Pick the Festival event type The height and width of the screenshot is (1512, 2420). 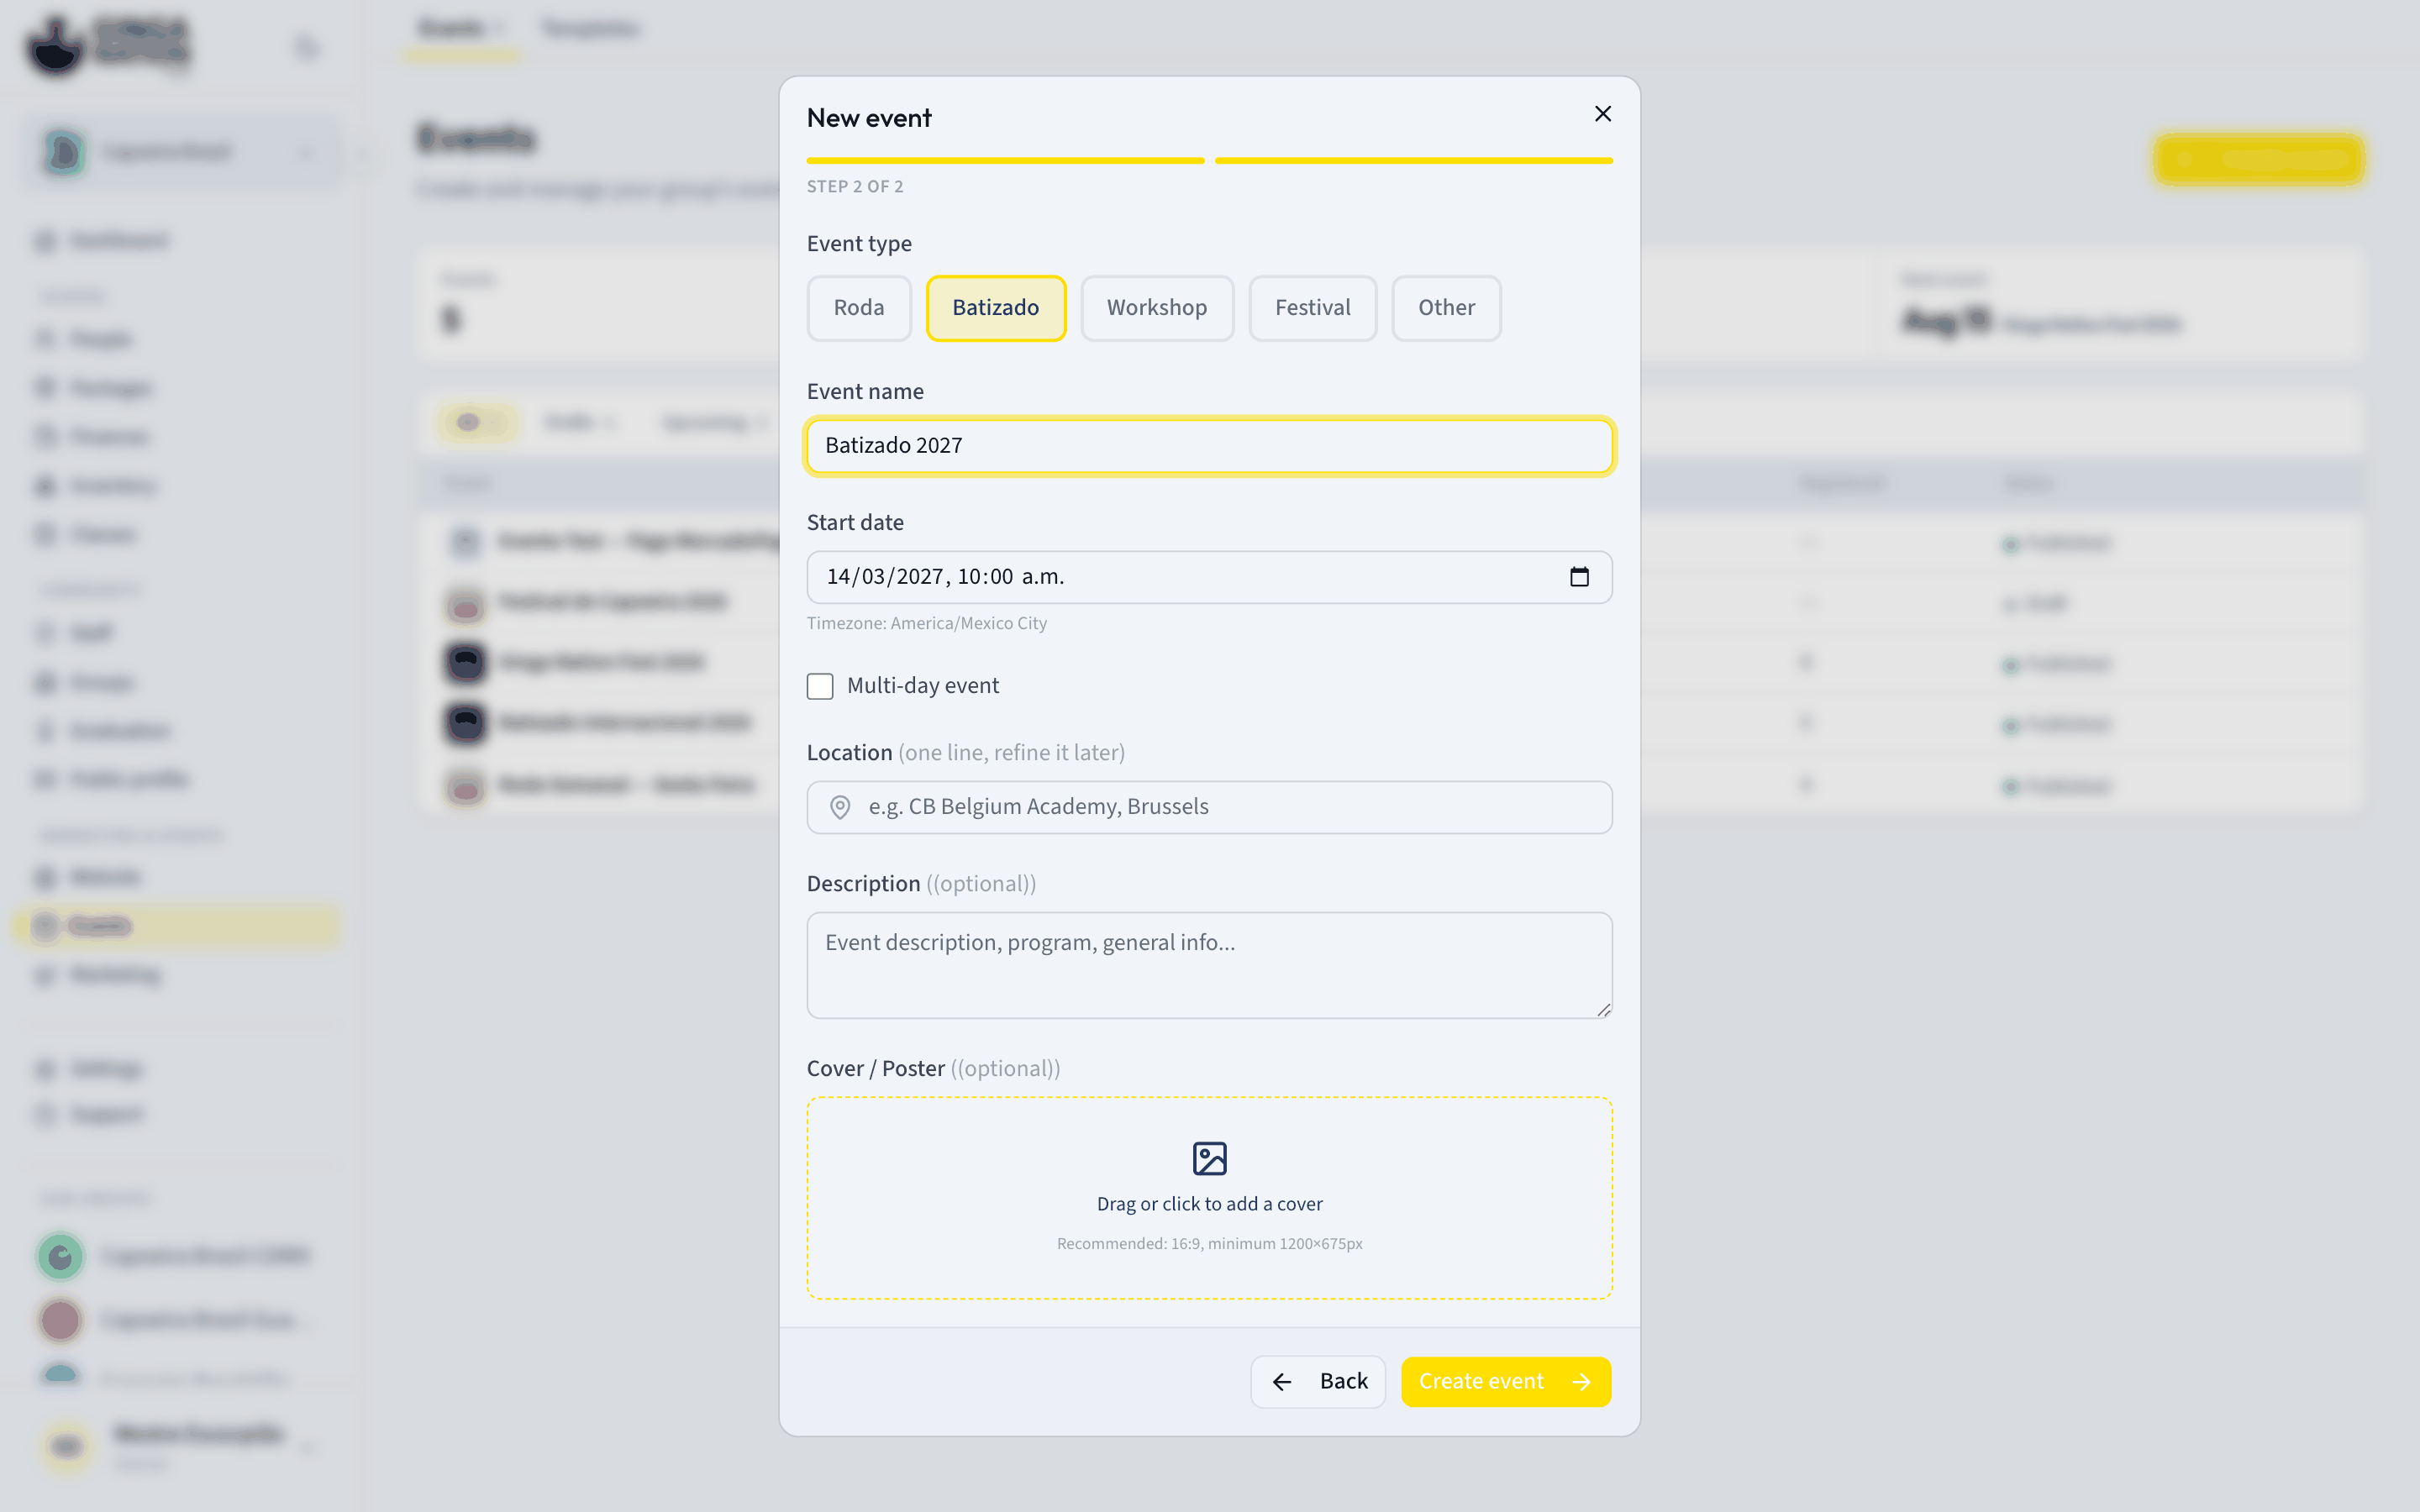pos(1312,308)
